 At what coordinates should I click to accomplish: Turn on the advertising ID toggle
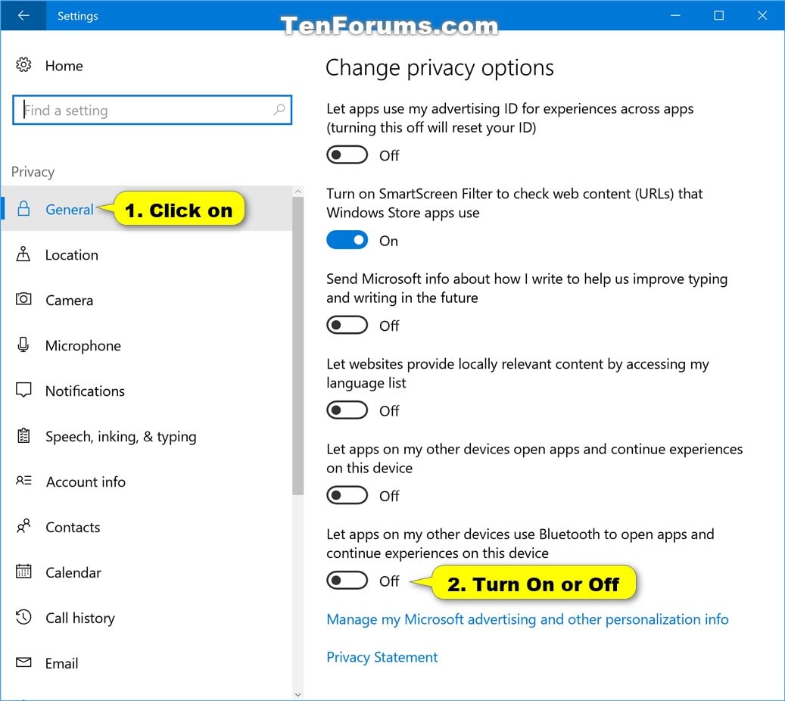[x=347, y=154]
